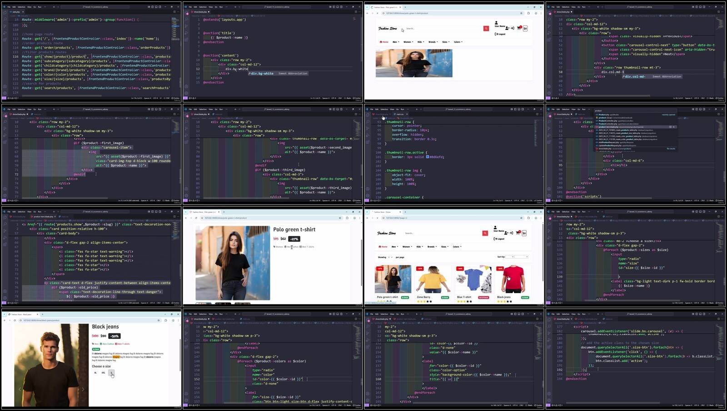Open Brands dropdown on home product grid page

click(432, 247)
